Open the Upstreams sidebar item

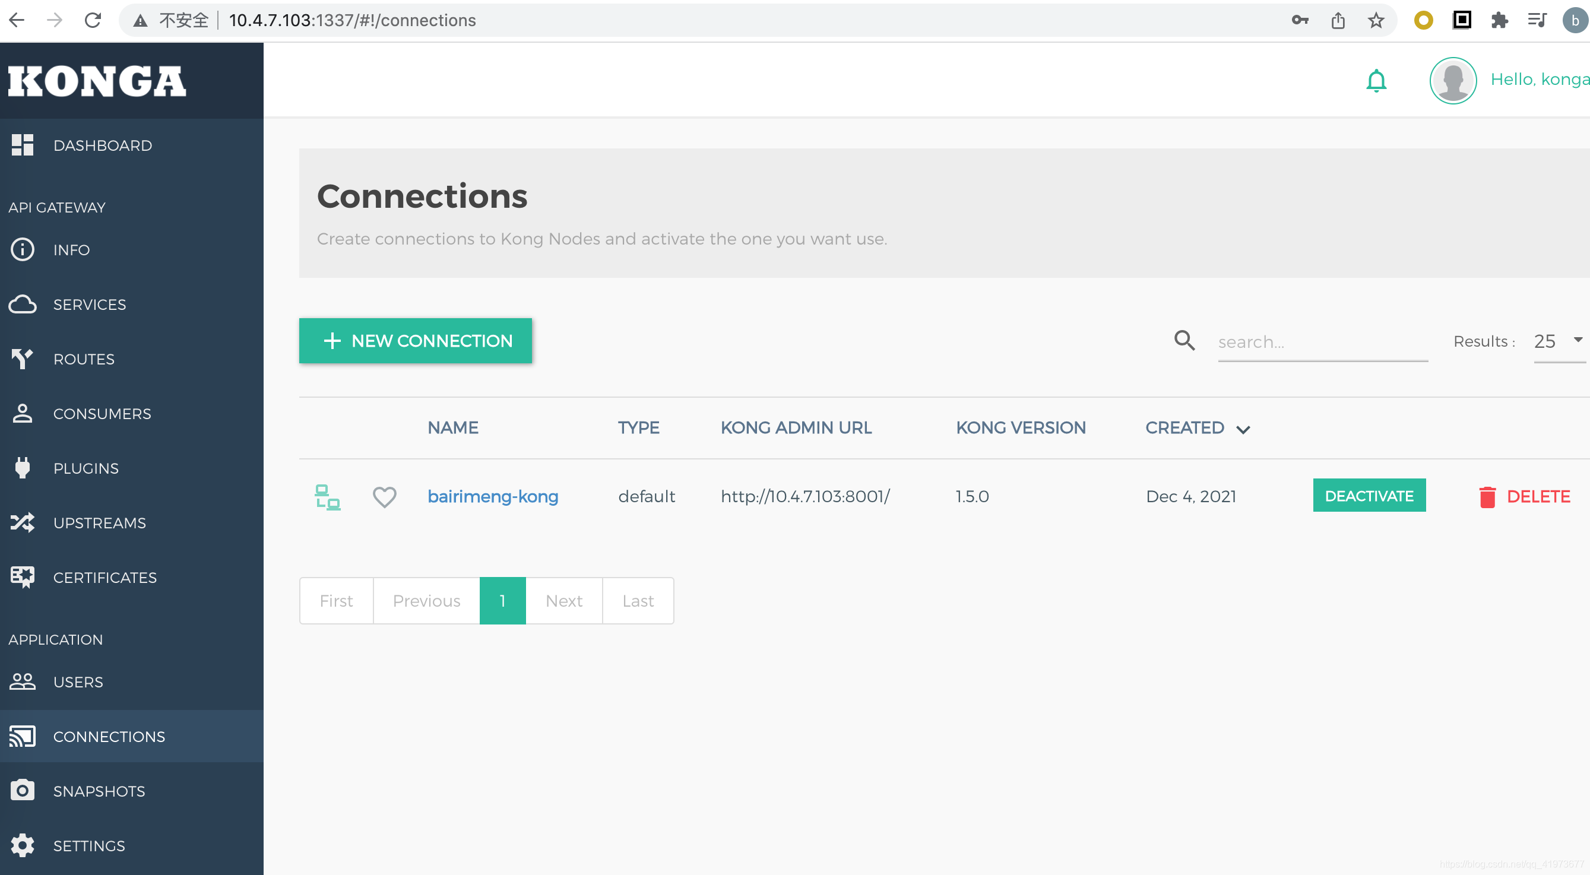[99, 522]
